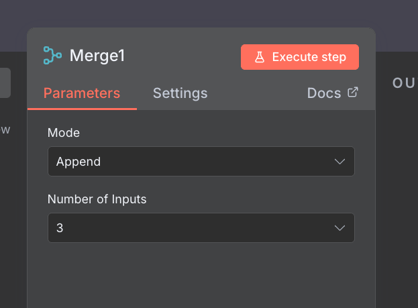Viewport: 418px width, 308px height.
Task: Click the value 3 in the inputs selector
Action: tap(60, 228)
